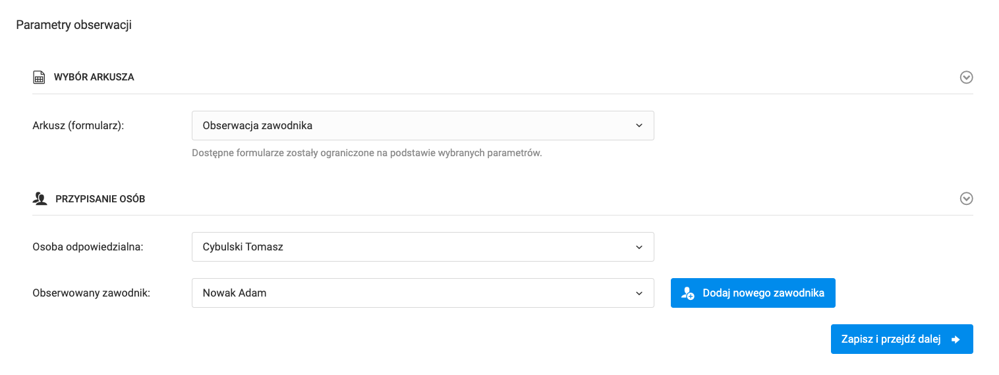Image resolution: width=999 pixels, height=375 pixels.
Task: Click the WYBÓR ARKUSZA section header text
Action: pyautogui.click(x=94, y=77)
